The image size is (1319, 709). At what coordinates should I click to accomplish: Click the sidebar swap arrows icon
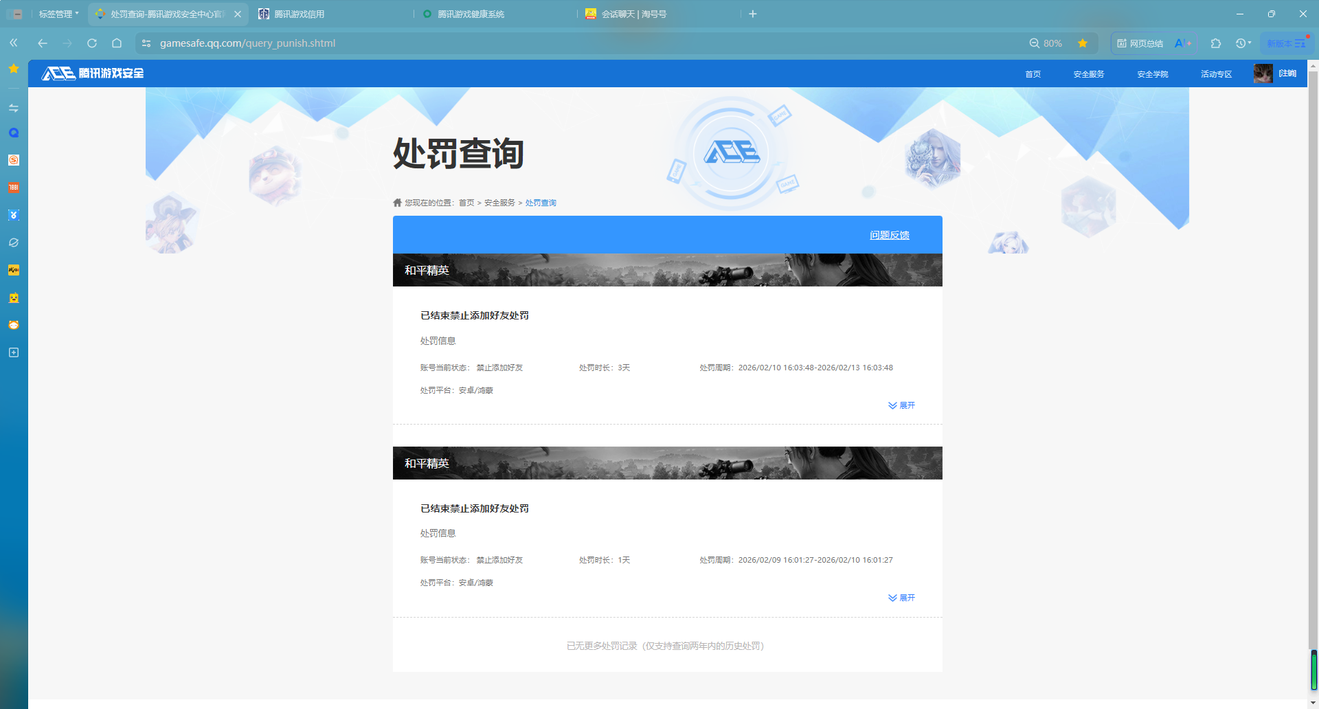pyautogui.click(x=14, y=108)
